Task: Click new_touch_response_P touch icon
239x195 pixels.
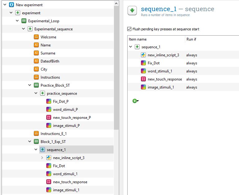Action: (x=49, y=118)
